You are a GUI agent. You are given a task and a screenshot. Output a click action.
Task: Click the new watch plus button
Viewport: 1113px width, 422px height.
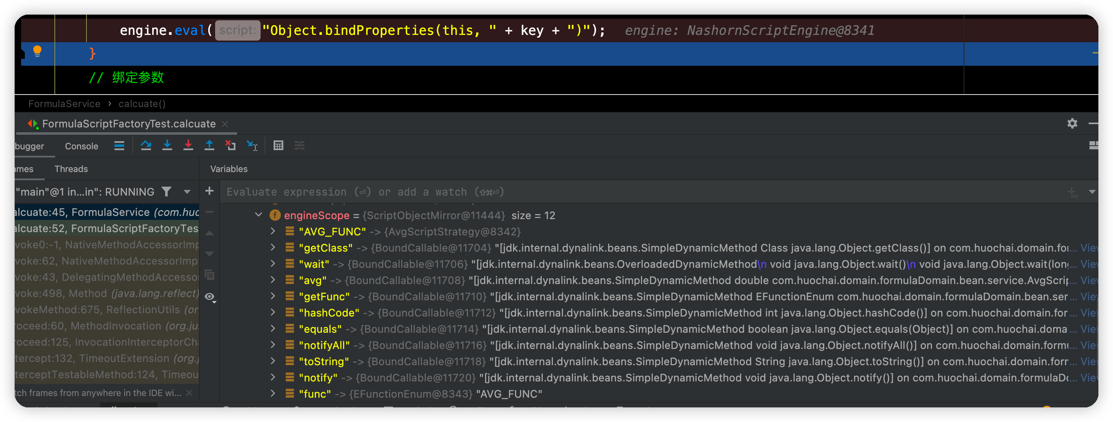(x=209, y=191)
